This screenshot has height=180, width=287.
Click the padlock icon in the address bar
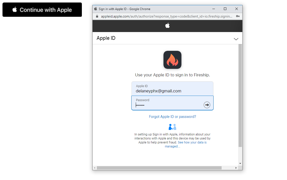tap(97, 16)
